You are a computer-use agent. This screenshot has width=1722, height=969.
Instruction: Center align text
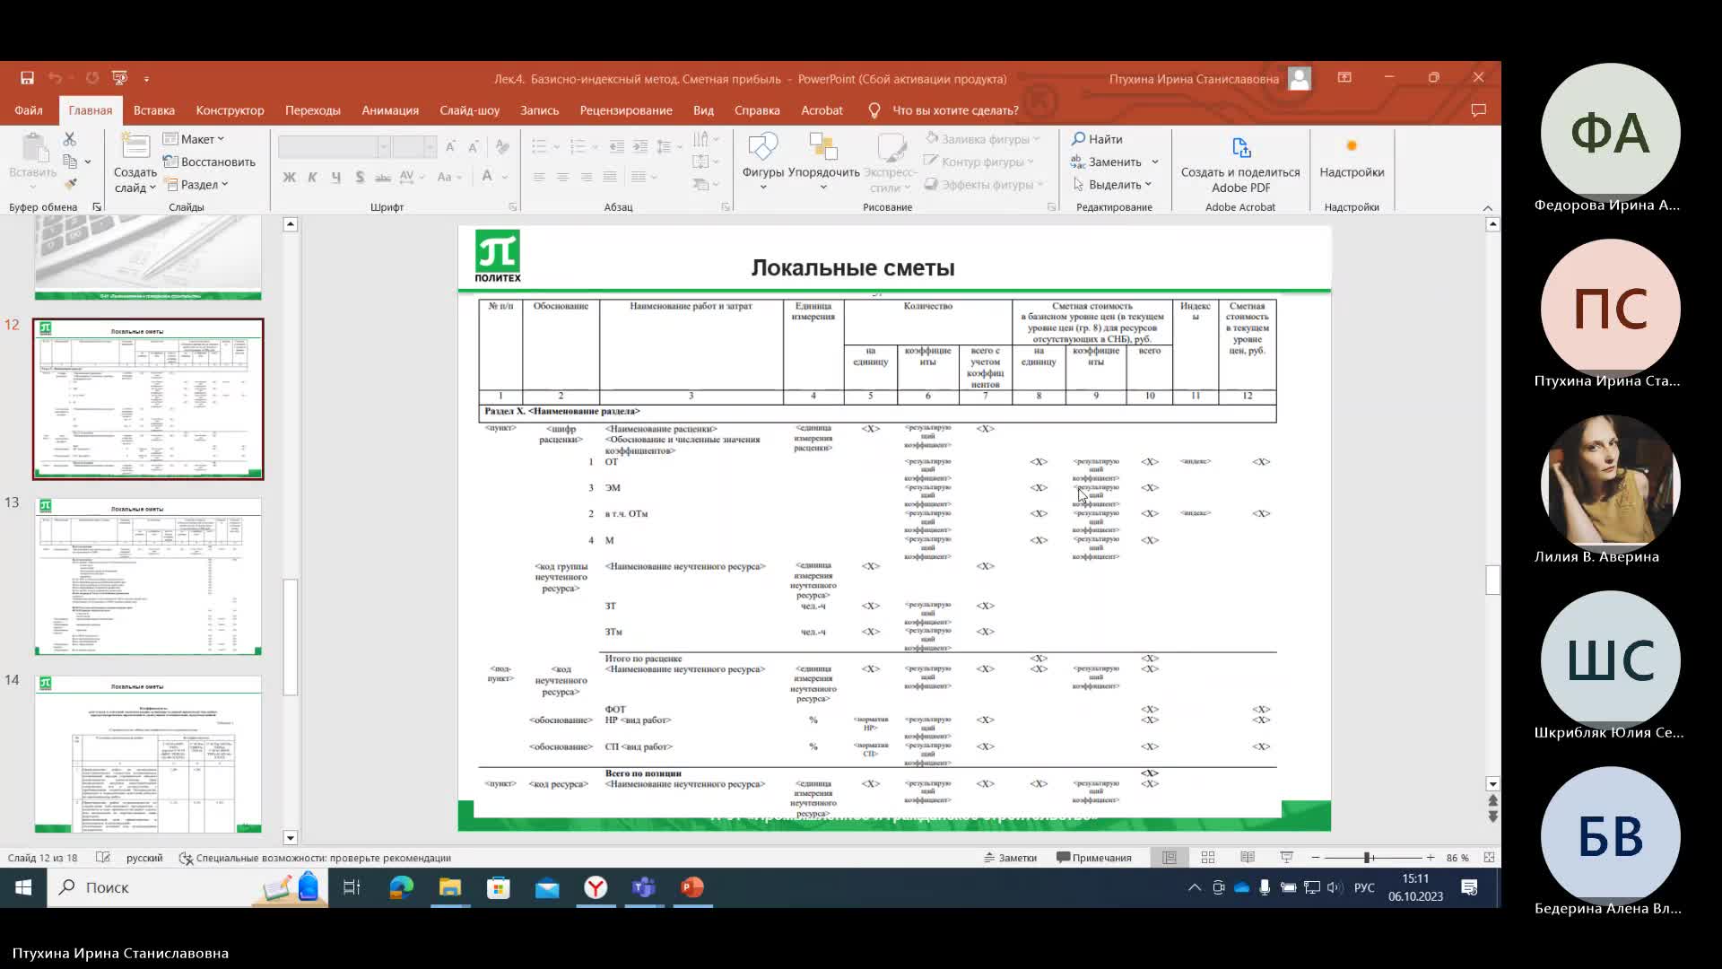[562, 177]
